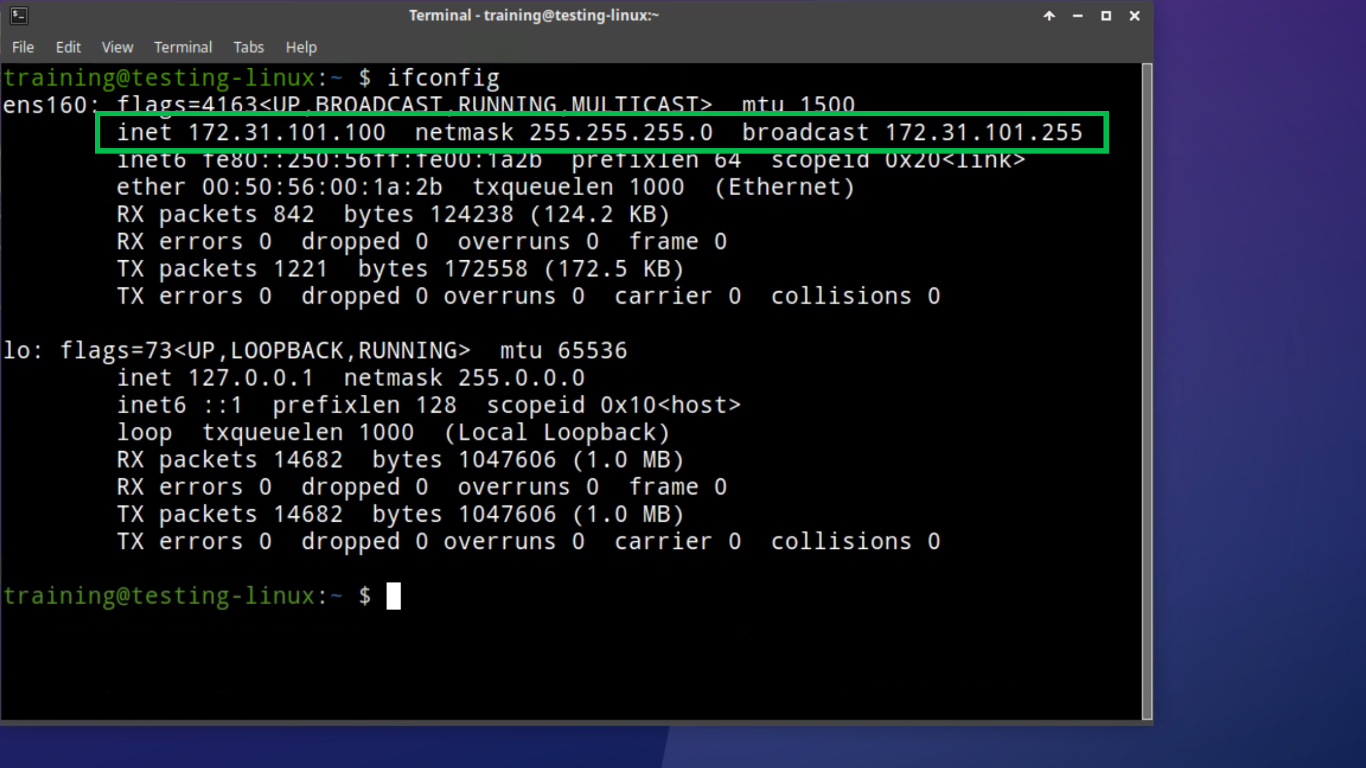Click the roll-up arrow window button
This screenshot has width=1366, height=768.
1049,16
